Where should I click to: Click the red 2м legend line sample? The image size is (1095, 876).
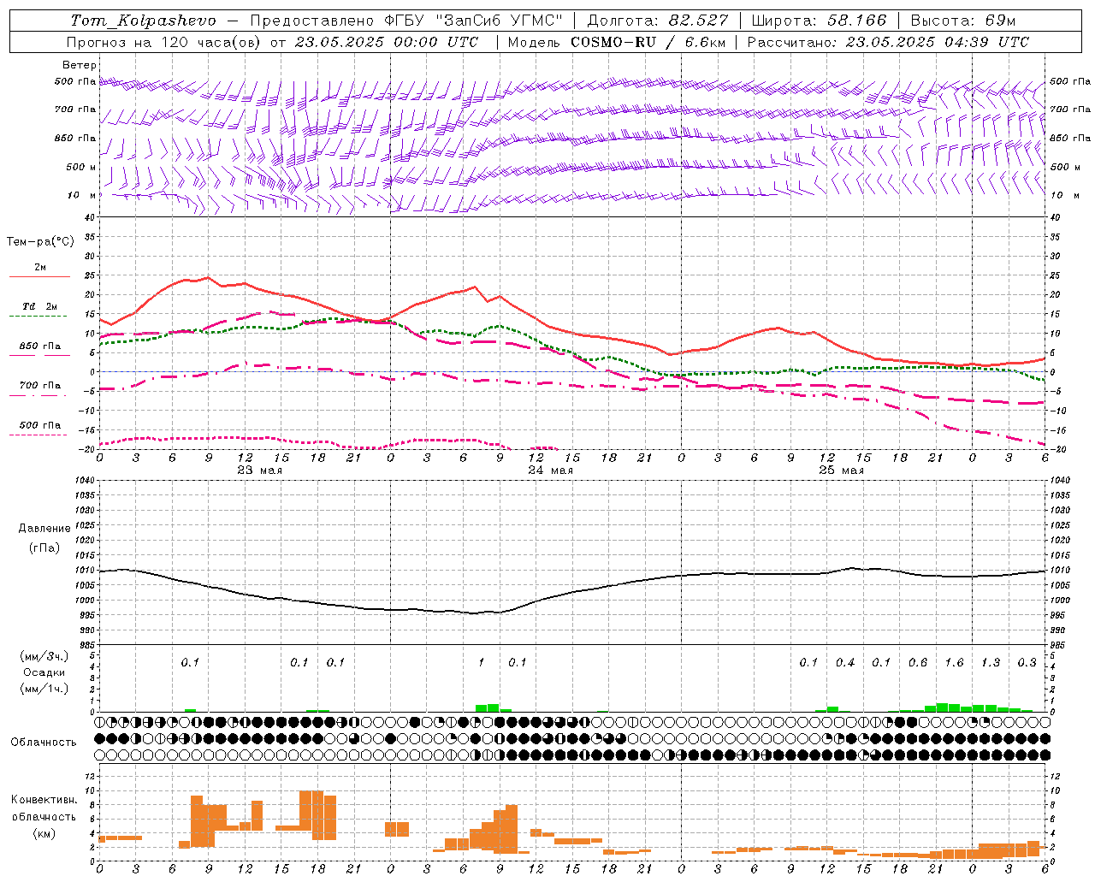tap(39, 277)
